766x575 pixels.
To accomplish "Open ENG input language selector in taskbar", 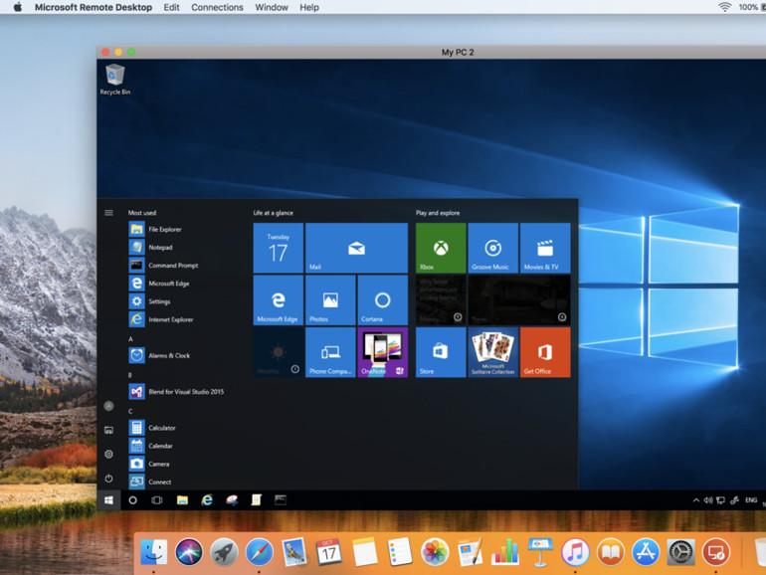I will [751, 500].
